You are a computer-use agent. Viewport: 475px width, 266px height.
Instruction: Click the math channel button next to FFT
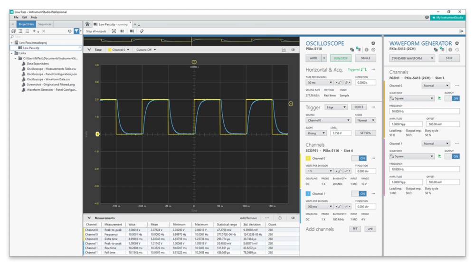pos(370,229)
